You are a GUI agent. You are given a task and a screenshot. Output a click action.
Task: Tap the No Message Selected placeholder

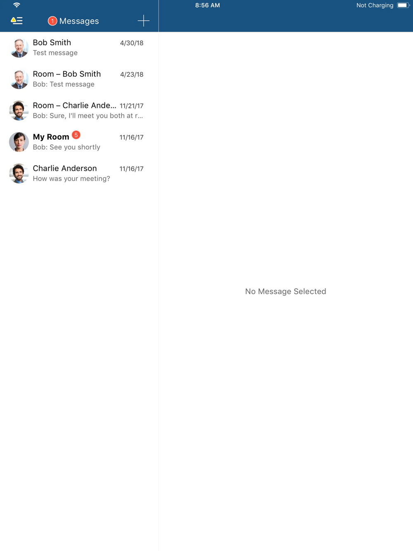click(285, 291)
